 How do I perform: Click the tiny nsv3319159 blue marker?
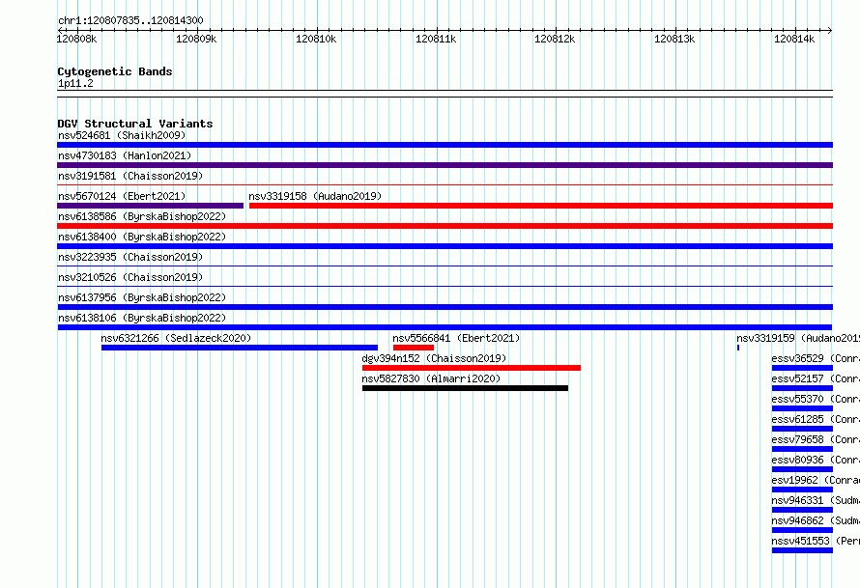pyautogui.click(x=738, y=348)
